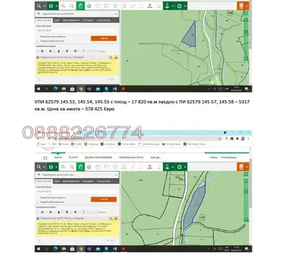Click globe full-extent icon in upper screenshot toolbar

[89, 6]
